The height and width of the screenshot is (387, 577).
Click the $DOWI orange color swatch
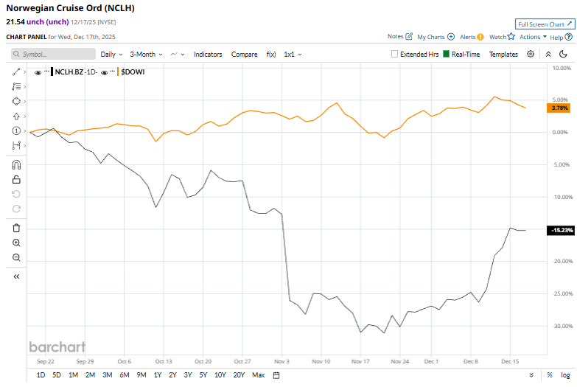[x=118, y=72]
